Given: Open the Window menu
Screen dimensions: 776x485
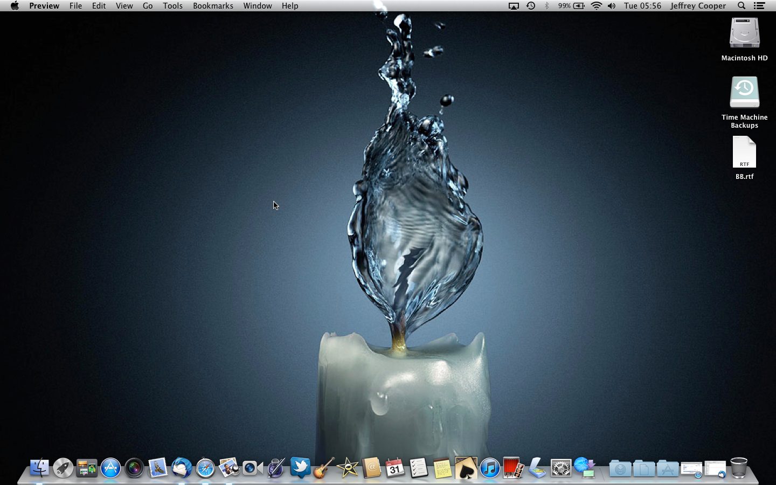Looking at the screenshot, I should tap(258, 6).
